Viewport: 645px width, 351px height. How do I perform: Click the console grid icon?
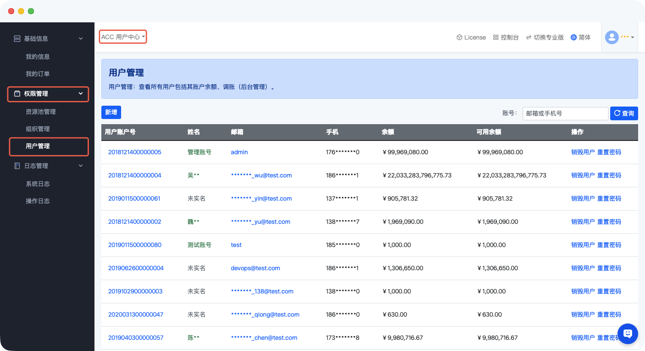[496, 37]
